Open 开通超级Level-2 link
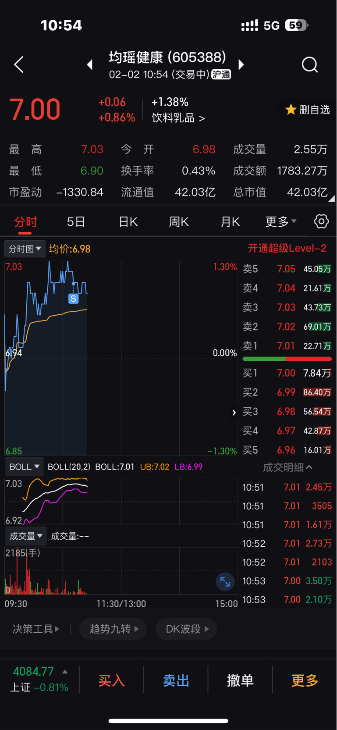Image resolution: width=337 pixels, height=730 pixels. (x=287, y=249)
